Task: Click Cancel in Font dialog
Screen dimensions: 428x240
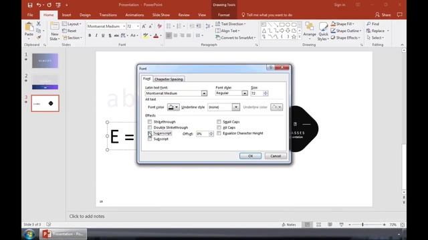Action: tap(276, 156)
